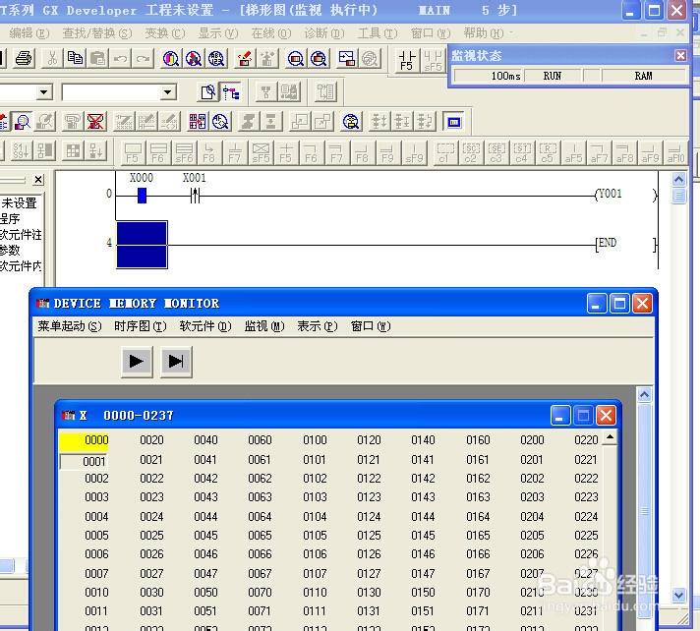The width and height of the screenshot is (700, 631).
Task: Click the c3 SE statement button
Action: click(x=496, y=153)
